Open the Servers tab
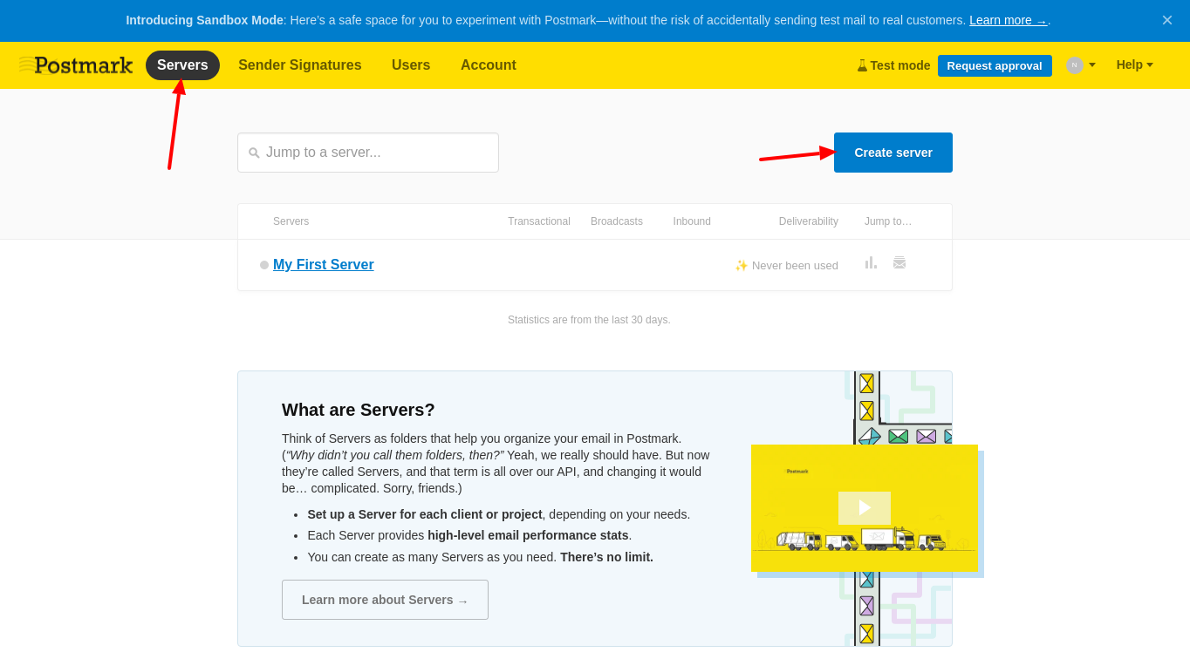 (x=182, y=65)
